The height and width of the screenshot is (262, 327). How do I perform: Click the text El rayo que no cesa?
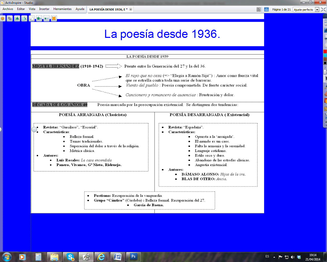click(144, 76)
